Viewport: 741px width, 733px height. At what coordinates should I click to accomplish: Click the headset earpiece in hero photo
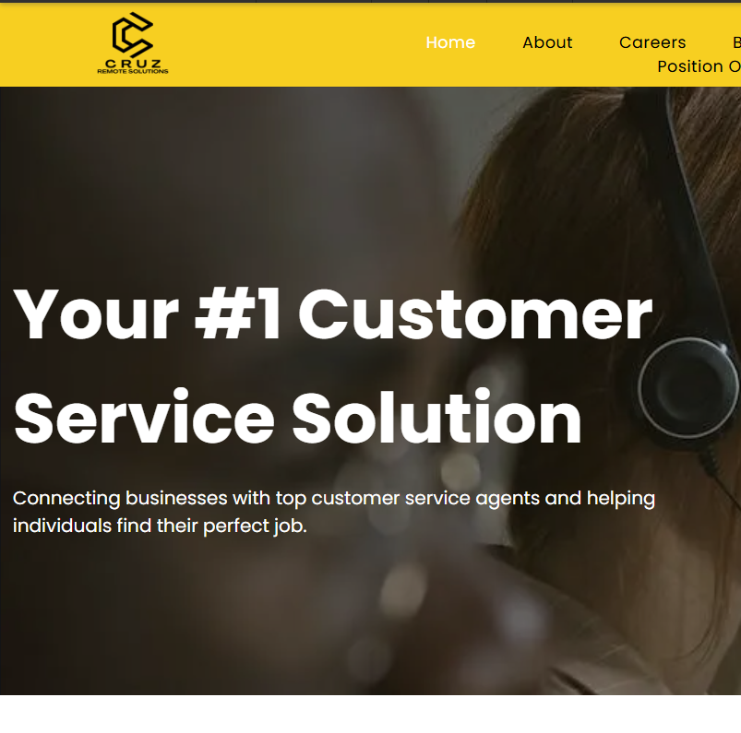click(687, 388)
